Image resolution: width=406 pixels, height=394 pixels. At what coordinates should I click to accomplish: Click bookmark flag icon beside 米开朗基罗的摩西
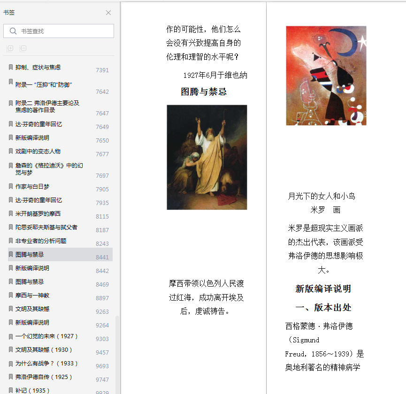click(11, 213)
